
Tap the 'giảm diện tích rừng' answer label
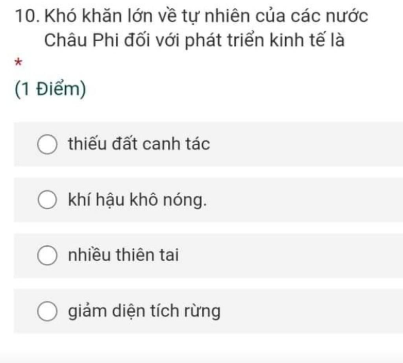click(144, 311)
